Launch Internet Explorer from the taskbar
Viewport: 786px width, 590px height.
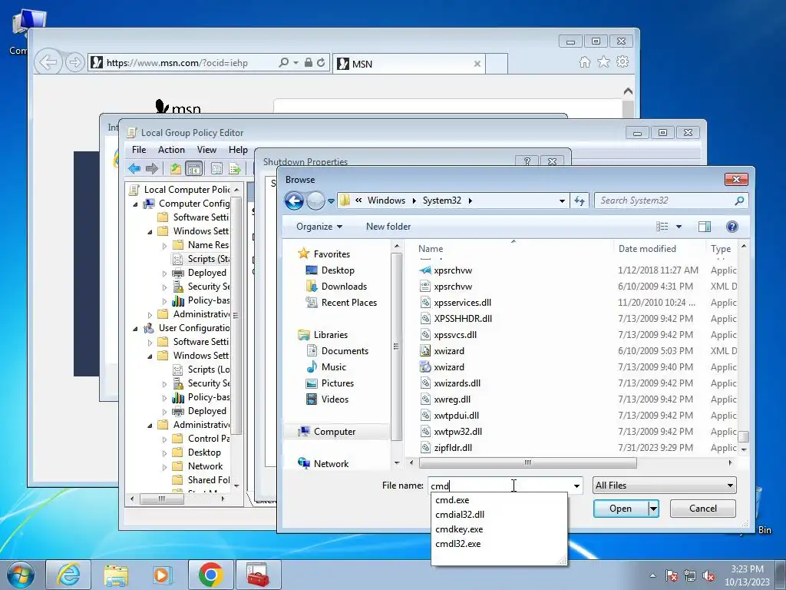[x=68, y=575]
